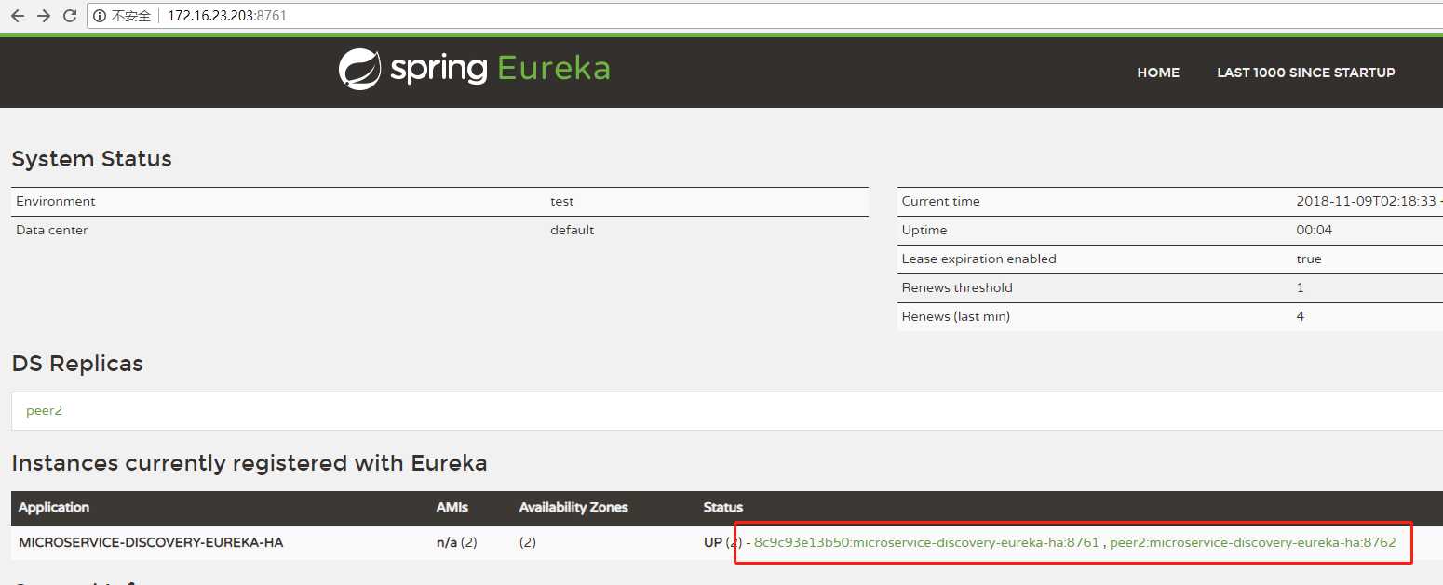Click the System Status heading
Screen dimensions: 1443x585
[x=92, y=159]
